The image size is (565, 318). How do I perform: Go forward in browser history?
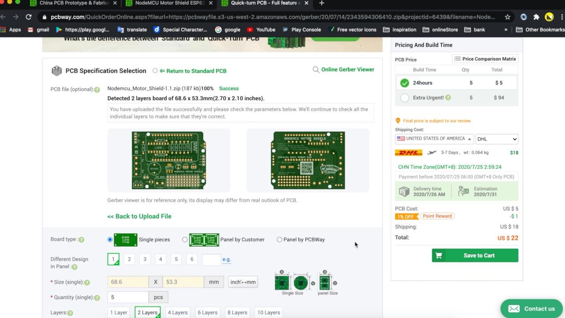15,17
